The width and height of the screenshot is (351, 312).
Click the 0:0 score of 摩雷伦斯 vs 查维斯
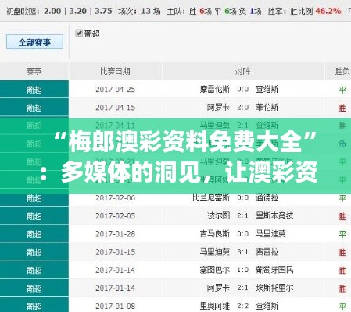pos(242,90)
